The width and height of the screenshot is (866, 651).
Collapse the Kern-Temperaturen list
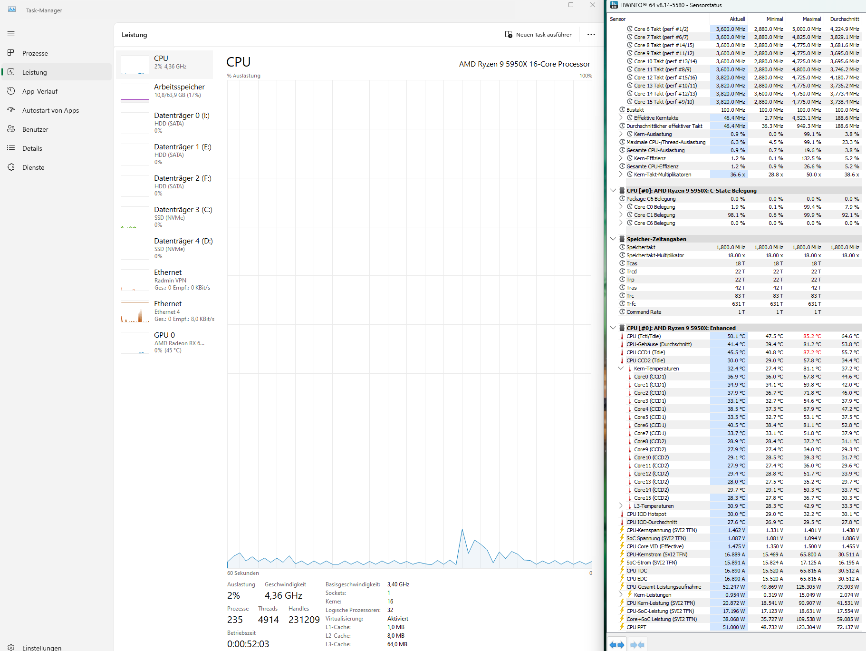621,369
